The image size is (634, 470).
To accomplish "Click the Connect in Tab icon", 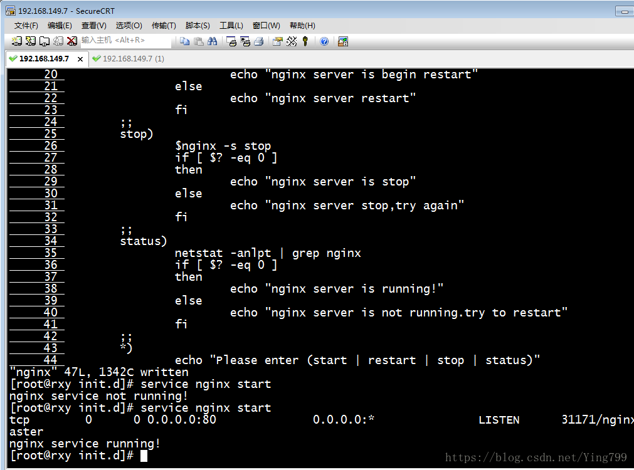I will point(45,41).
